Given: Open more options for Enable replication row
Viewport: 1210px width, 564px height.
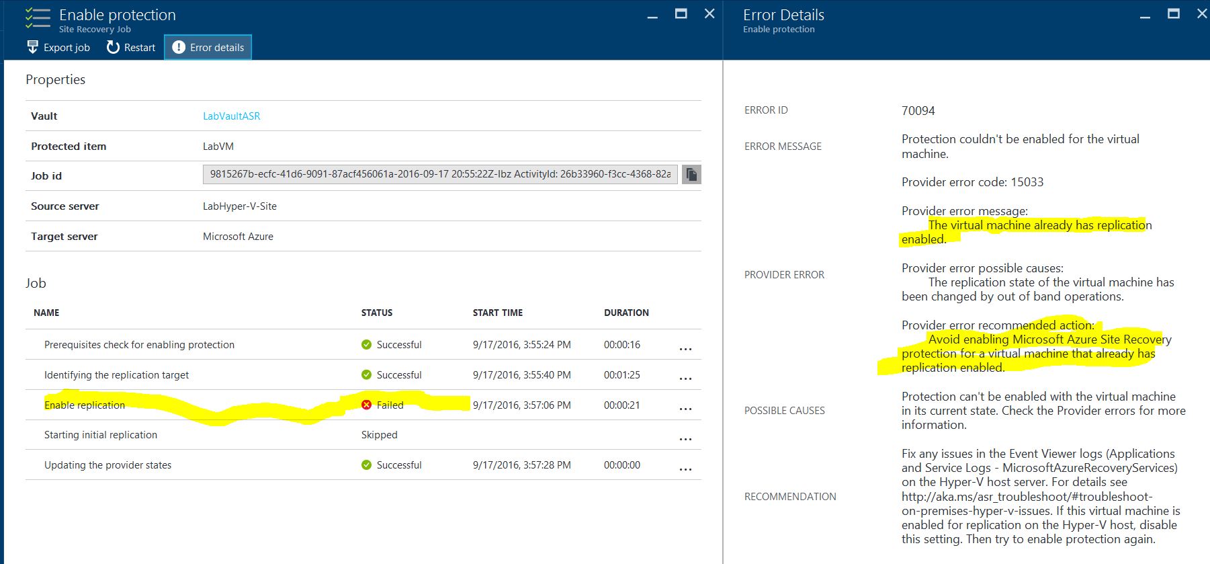Looking at the screenshot, I should coord(685,408).
